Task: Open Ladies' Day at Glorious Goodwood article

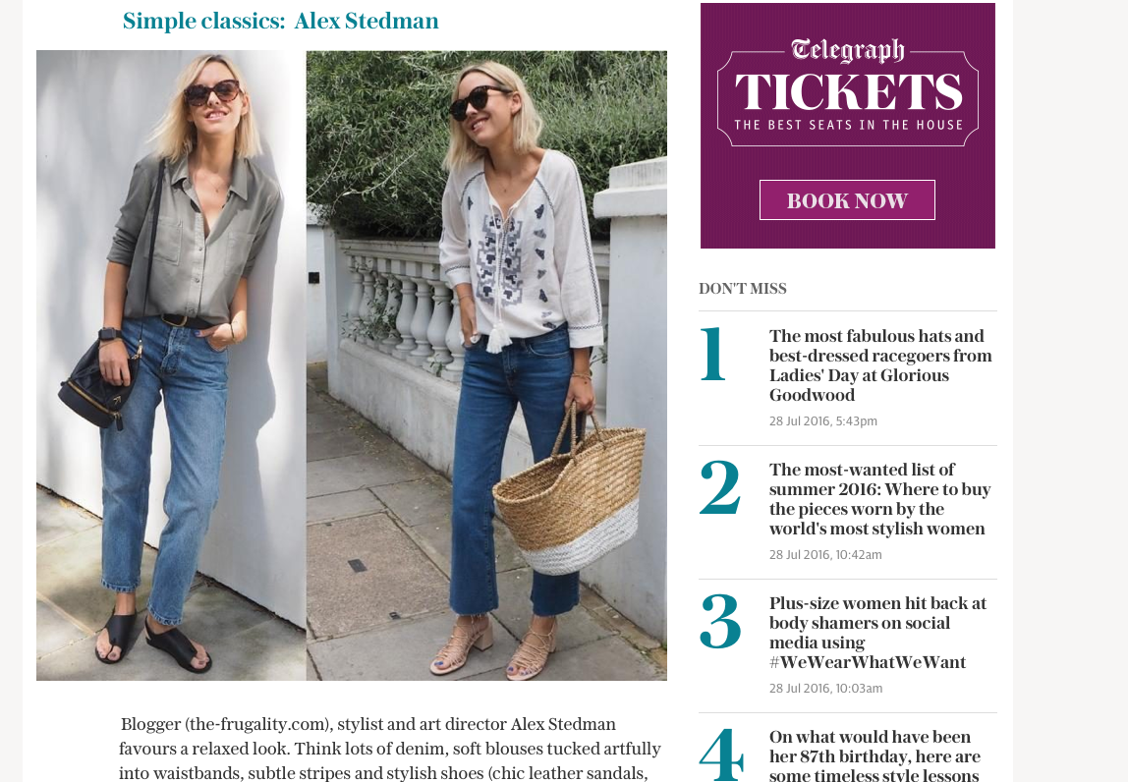Action: [880, 365]
